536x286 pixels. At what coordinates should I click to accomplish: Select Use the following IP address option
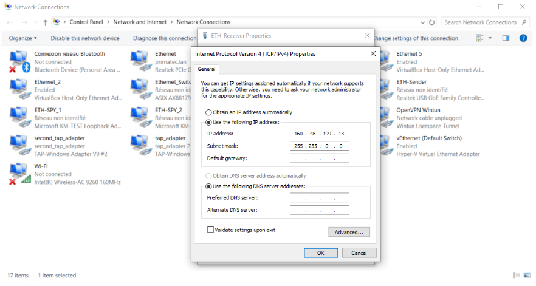pyautogui.click(x=210, y=122)
